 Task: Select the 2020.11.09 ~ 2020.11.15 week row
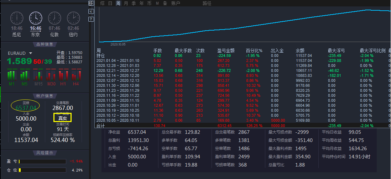pyautogui.click(x=243, y=100)
